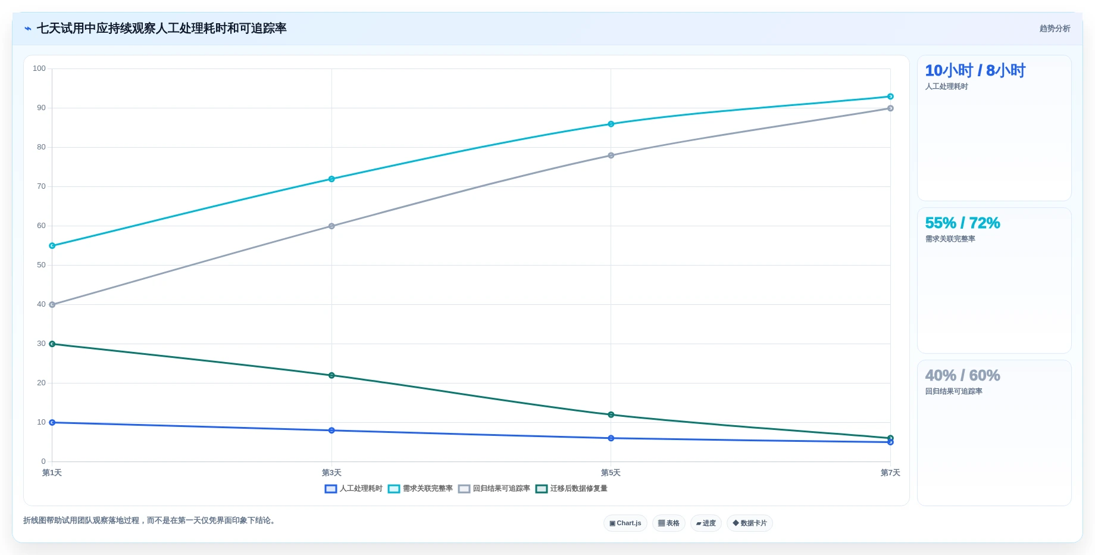Click the 趋势分析 label in the header
This screenshot has height=555, width=1095.
click(x=1055, y=29)
